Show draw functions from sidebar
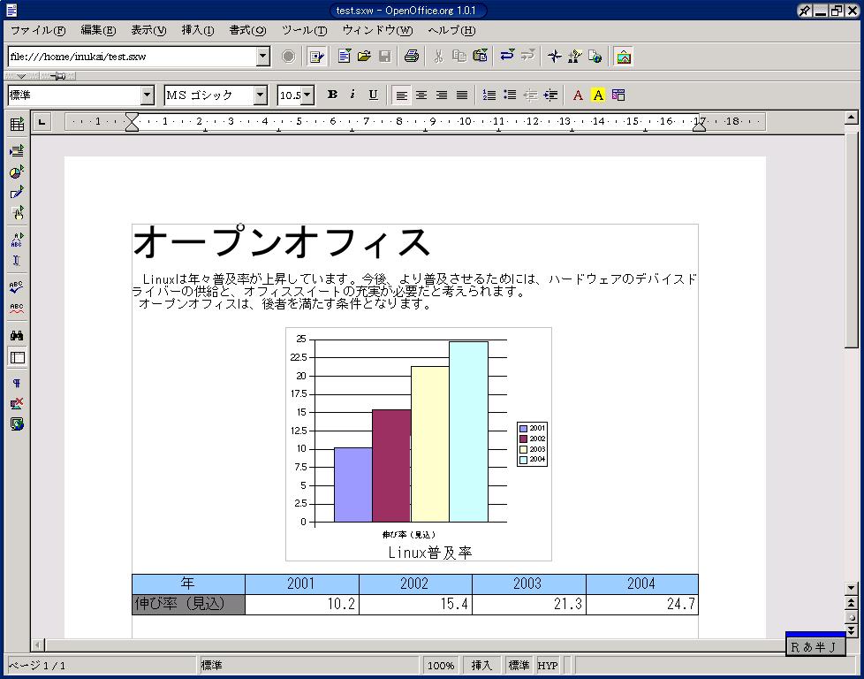Screen dimensions: 864x679 coord(17,193)
